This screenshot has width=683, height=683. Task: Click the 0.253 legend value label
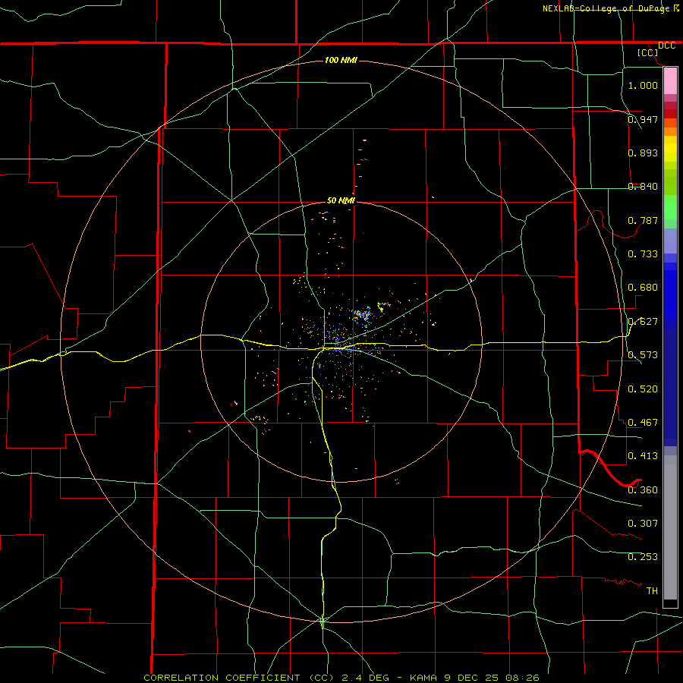pos(643,556)
